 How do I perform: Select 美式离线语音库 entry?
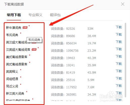[x=17, y=57]
